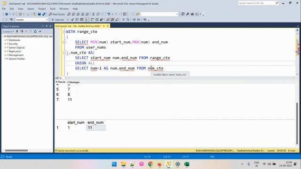Screen dimensions: 301x169
Task: Expand the Server Objects node
Action: click(x=5, y=47)
